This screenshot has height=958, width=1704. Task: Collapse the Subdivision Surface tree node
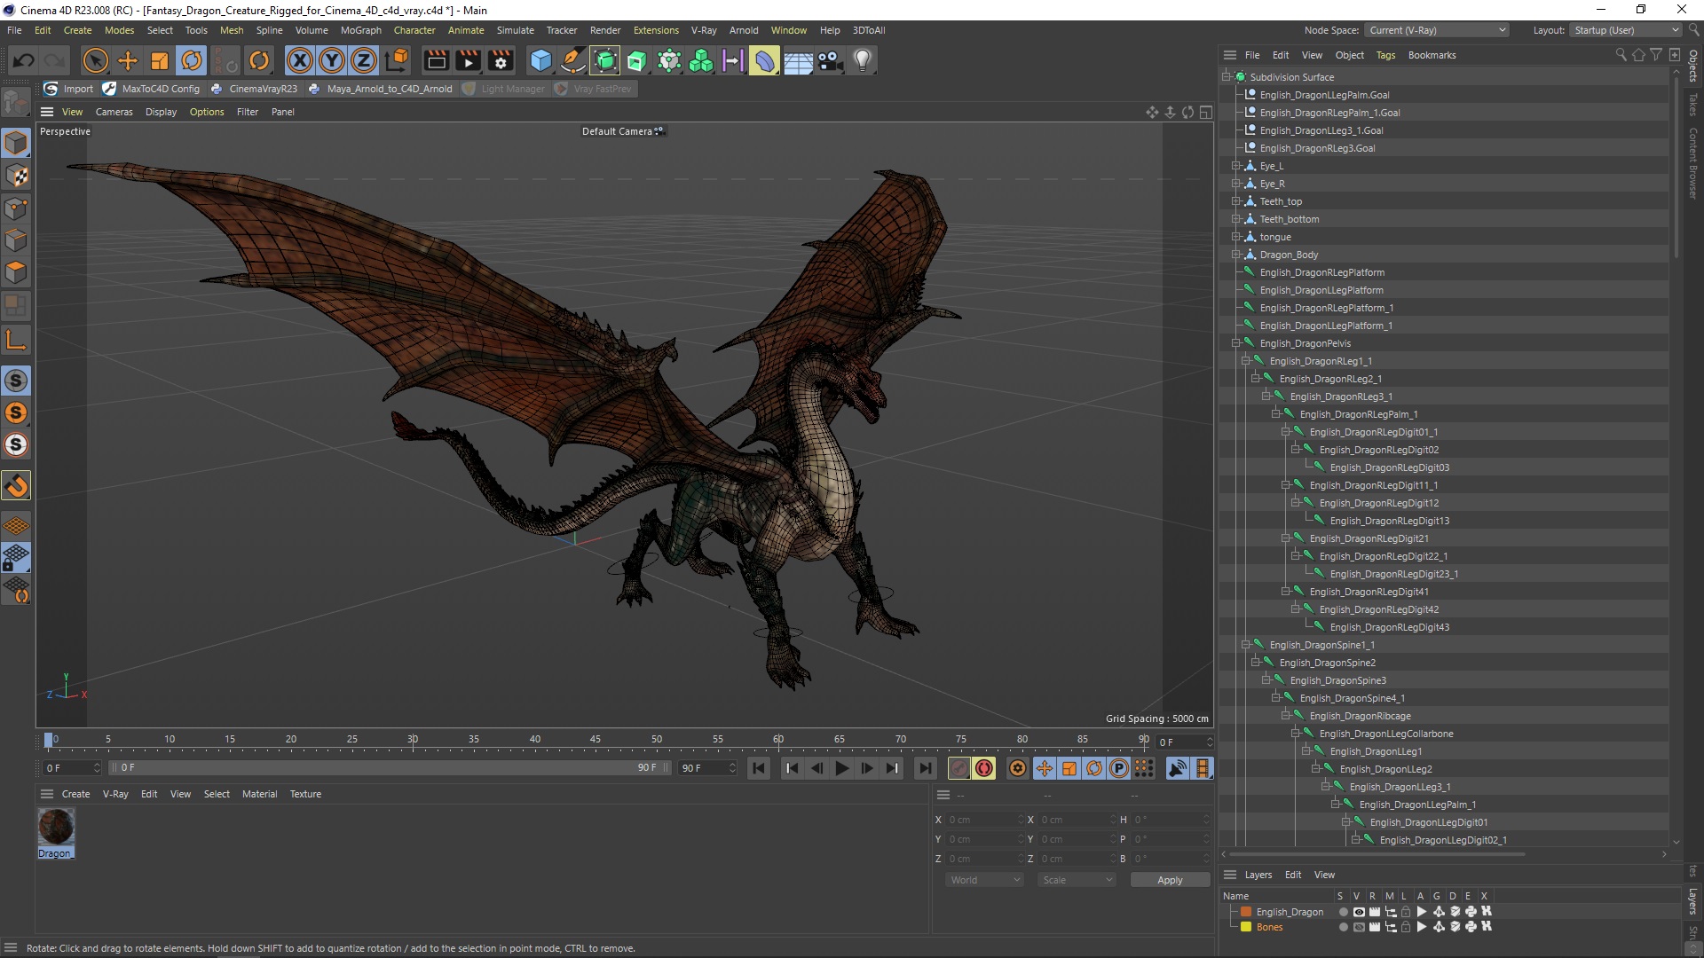point(1227,77)
